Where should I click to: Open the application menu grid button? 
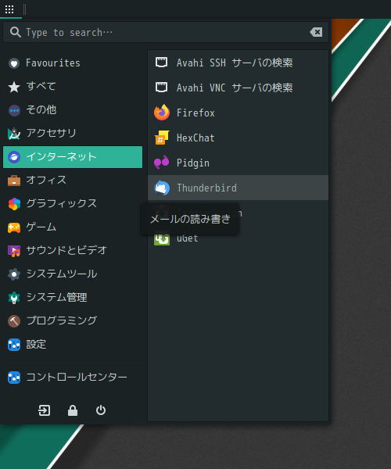pos(9,9)
